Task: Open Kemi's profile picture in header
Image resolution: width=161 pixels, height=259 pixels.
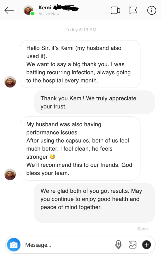Action: point(29,10)
